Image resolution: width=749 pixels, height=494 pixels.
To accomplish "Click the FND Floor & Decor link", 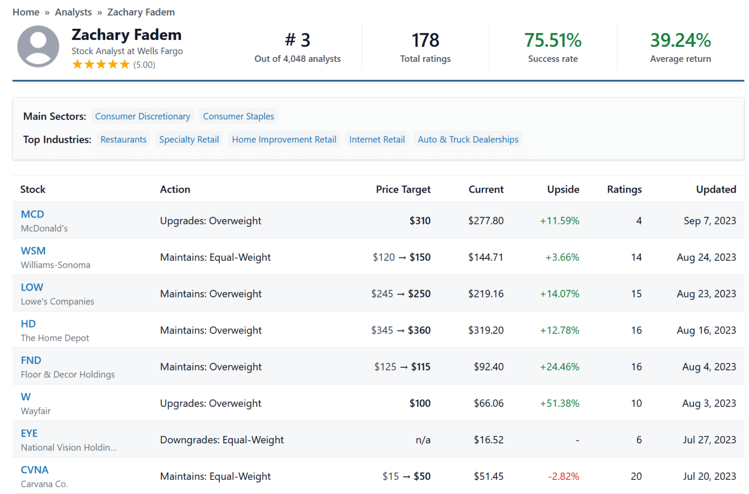I will 31,360.
